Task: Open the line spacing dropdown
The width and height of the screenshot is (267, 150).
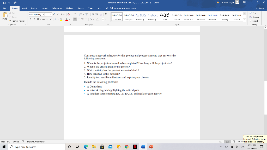Action: pyautogui.click(x=90, y=19)
